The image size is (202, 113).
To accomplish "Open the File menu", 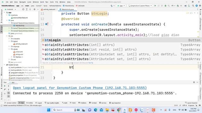I will pos(7,2).
